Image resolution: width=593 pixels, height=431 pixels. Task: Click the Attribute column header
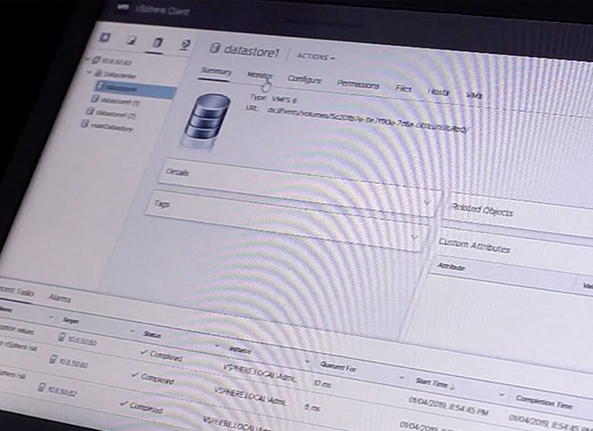451,267
